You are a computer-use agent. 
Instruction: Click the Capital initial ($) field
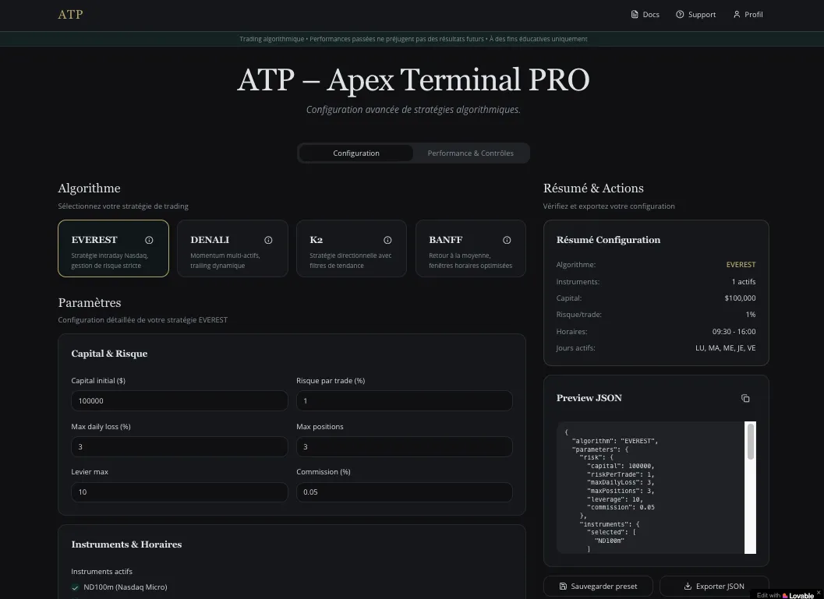tap(179, 400)
